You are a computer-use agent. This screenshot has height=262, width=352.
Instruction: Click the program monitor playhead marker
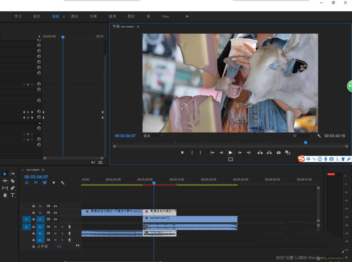[306, 142]
